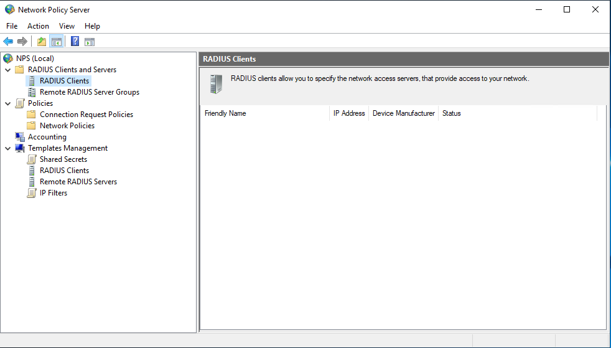The width and height of the screenshot is (611, 348).
Task: Click the Up One Level folder icon
Action: [x=41, y=41]
